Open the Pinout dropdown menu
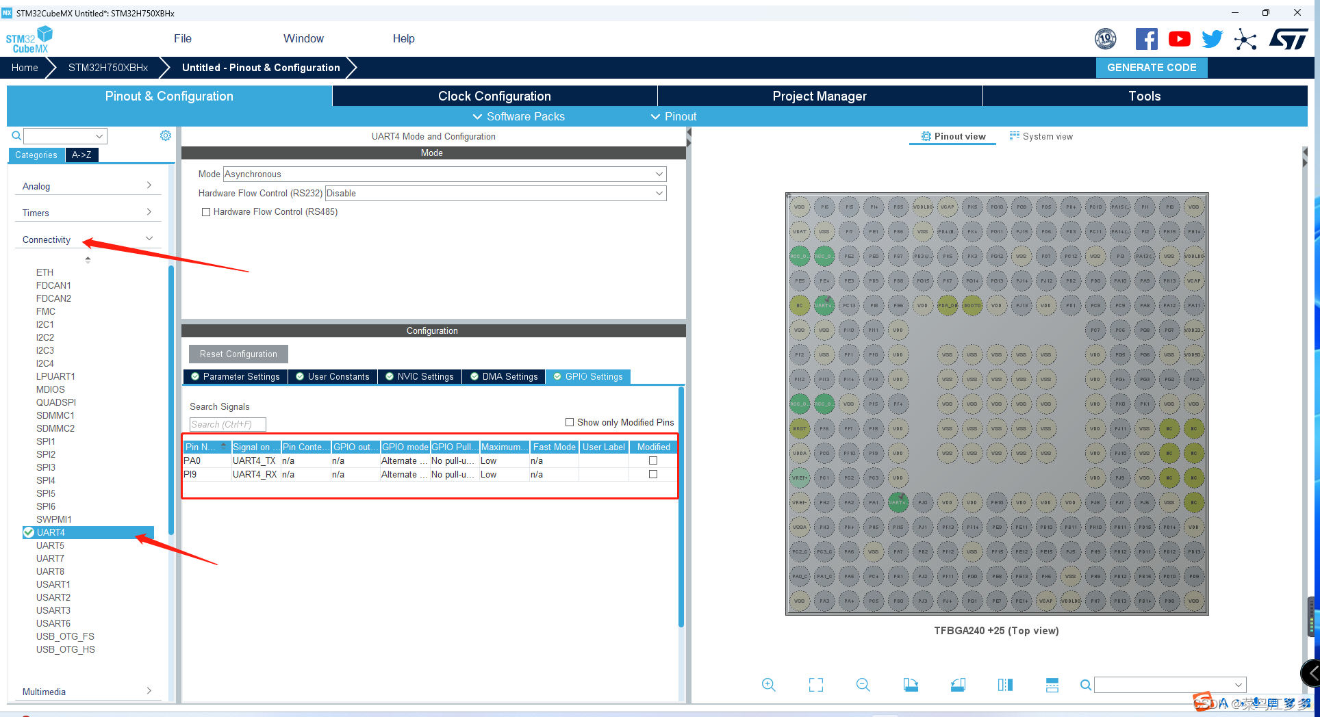The width and height of the screenshot is (1320, 717). [x=673, y=117]
